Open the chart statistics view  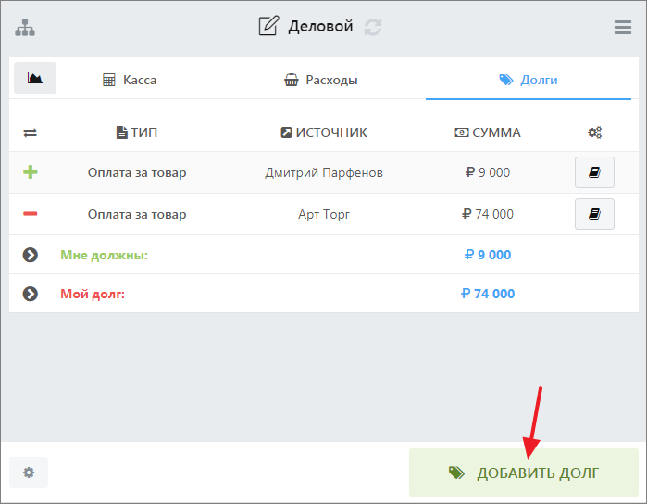(35, 79)
